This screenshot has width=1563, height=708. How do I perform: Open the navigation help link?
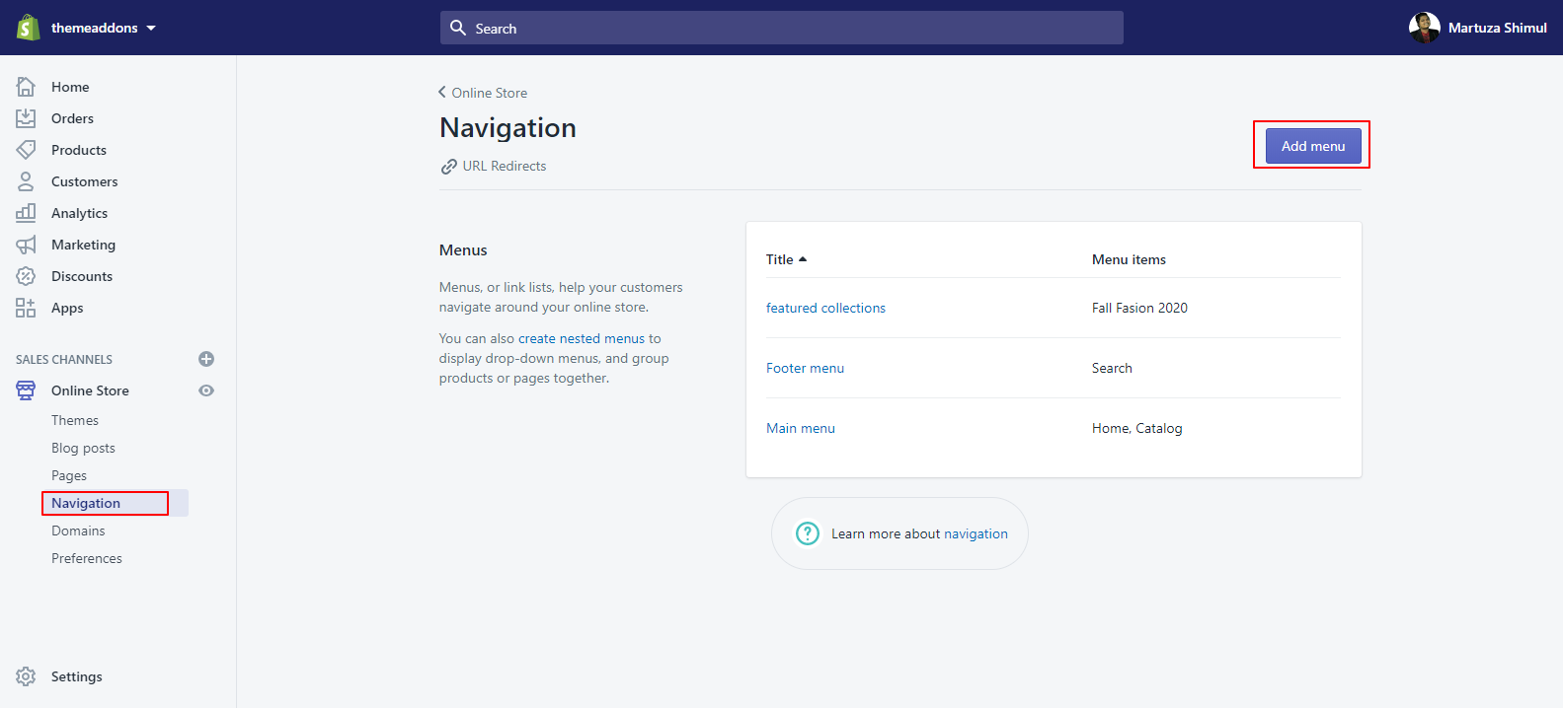tap(976, 533)
